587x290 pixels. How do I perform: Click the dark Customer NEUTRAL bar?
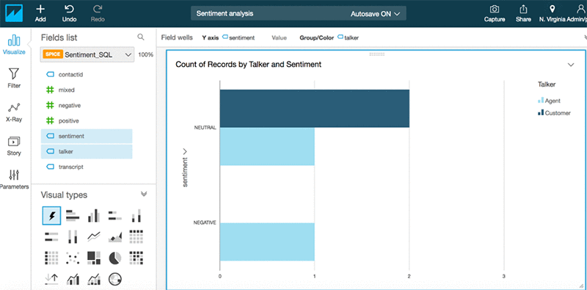click(x=315, y=109)
